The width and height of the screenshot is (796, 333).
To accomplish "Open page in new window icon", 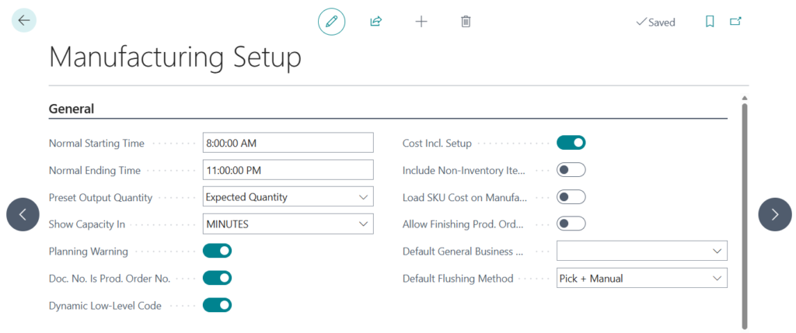I will (x=735, y=22).
